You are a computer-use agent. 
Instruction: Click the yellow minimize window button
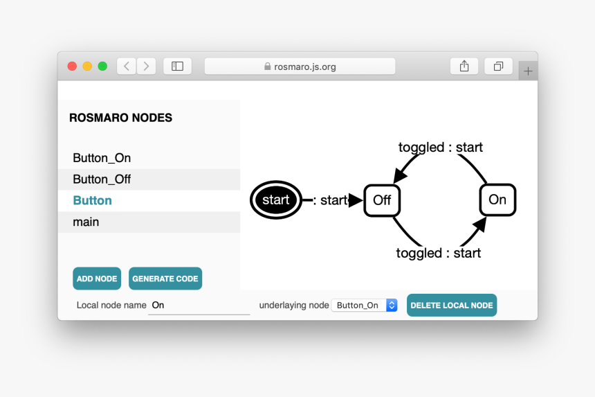pyautogui.click(x=87, y=67)
